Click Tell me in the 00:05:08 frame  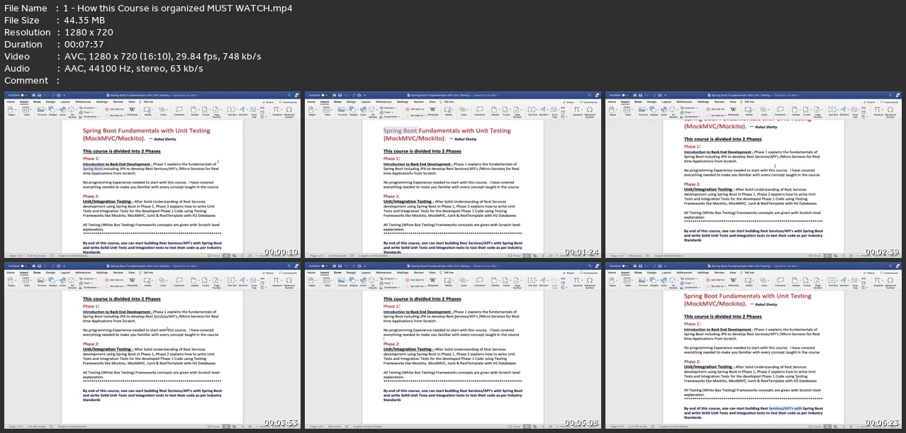(x=448, y=273)
